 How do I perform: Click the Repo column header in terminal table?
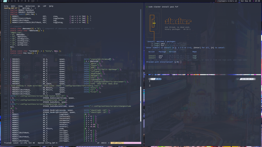(x=194, y=52)
